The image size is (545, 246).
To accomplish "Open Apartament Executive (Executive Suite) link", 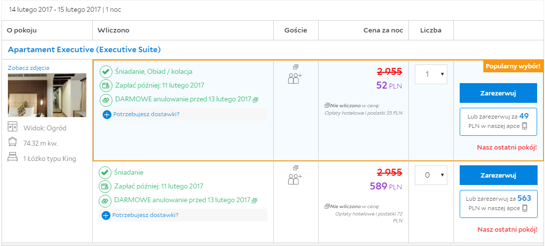I will coord(84,50).
